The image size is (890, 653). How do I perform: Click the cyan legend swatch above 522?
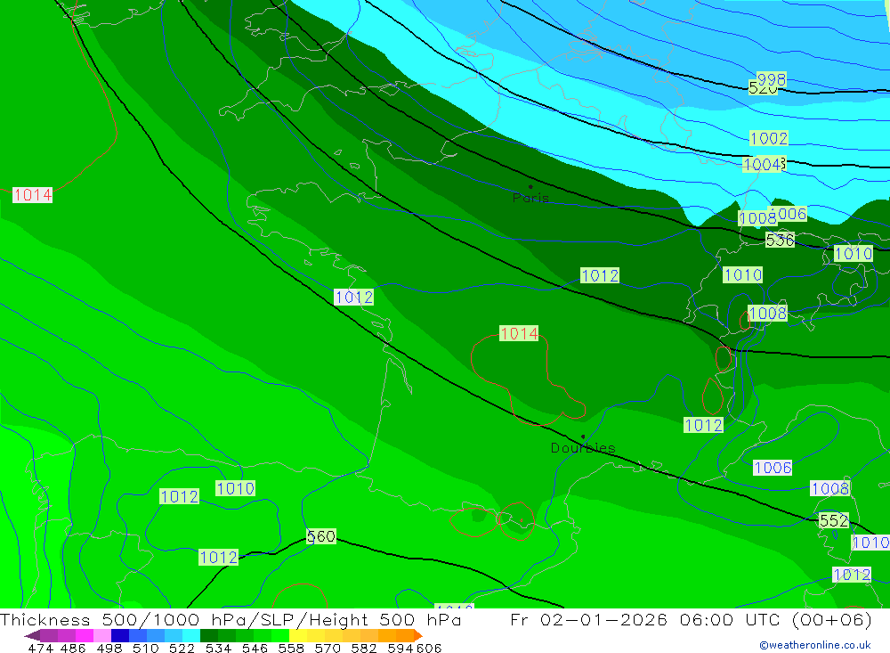191,635
